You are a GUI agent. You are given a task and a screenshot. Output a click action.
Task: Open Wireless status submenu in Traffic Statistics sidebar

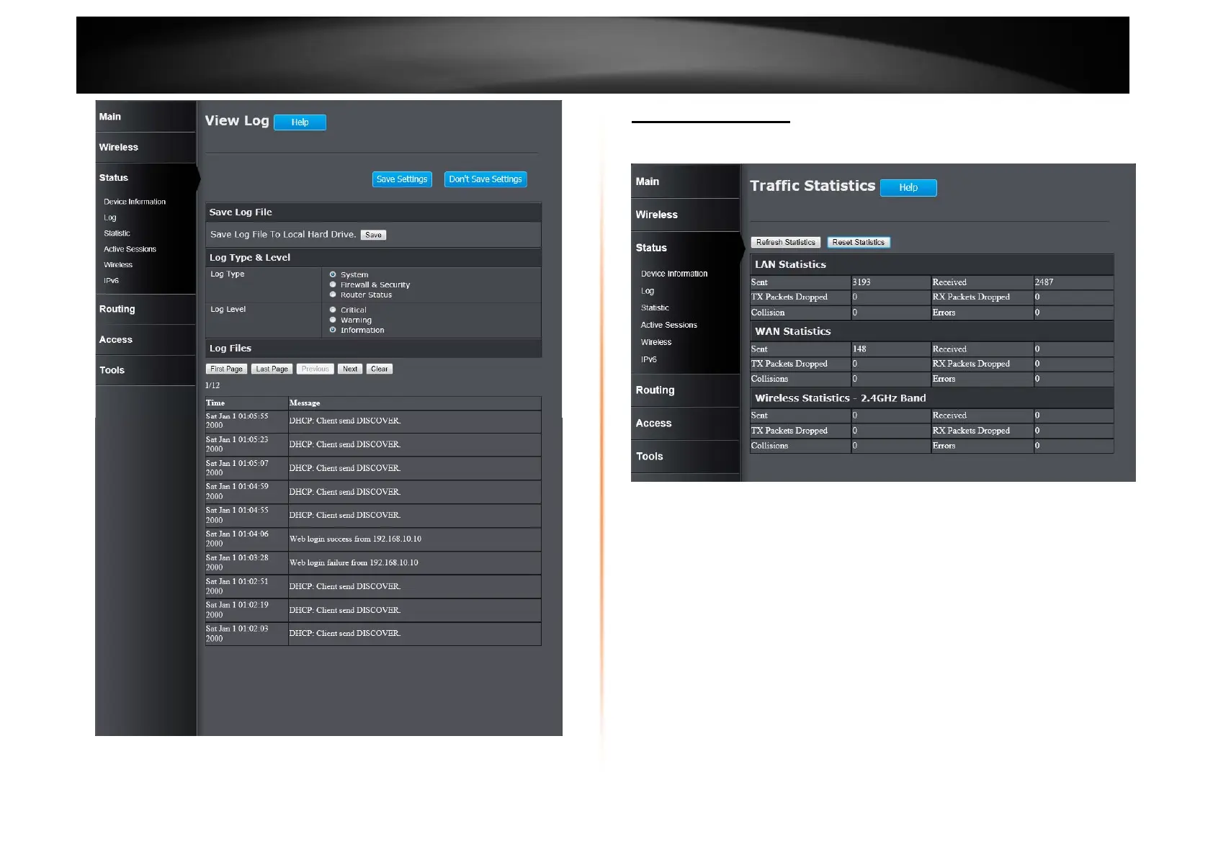(656, 343)
